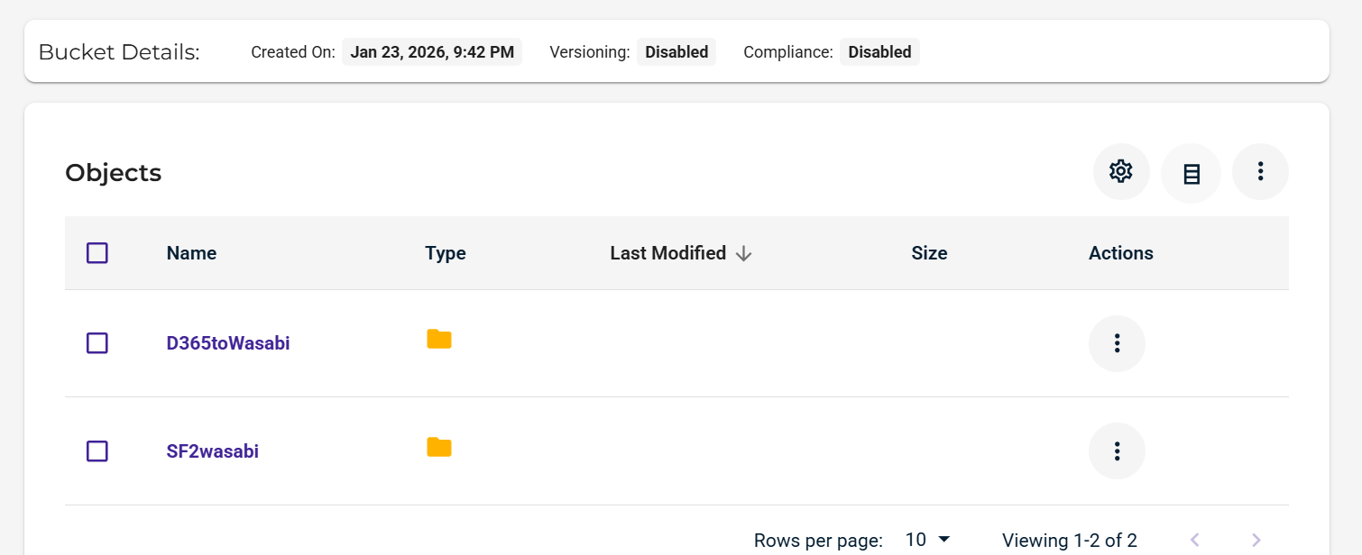Sort objects by Name column
Viewport: 1362px width, 555px height.
click(191, 253)
